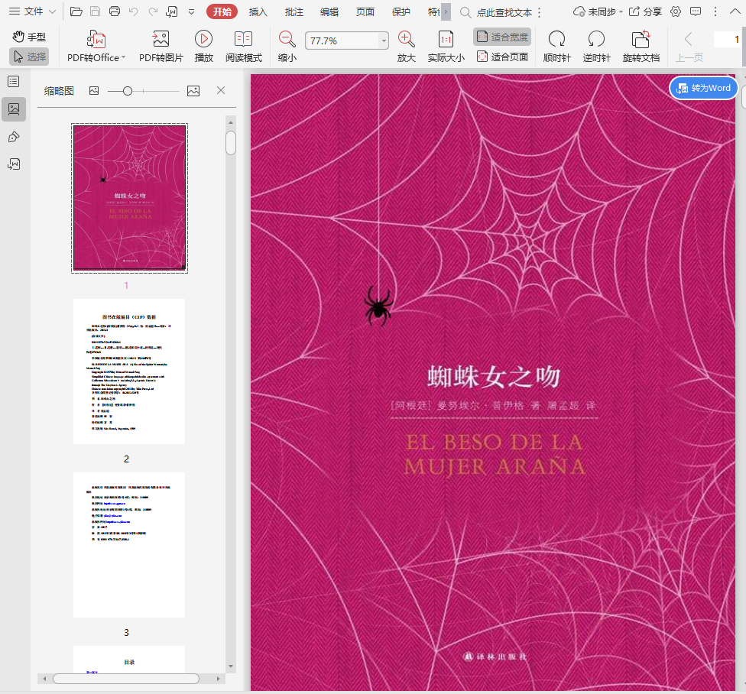Start slideshow with the 播放 icon
The image size is (746, 694).
pos(203,47)
